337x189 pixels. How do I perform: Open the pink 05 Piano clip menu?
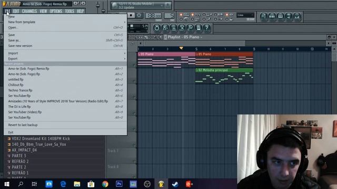click(139, 54)
